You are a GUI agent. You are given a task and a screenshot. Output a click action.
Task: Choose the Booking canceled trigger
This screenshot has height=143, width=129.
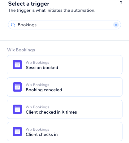[65, 87]
